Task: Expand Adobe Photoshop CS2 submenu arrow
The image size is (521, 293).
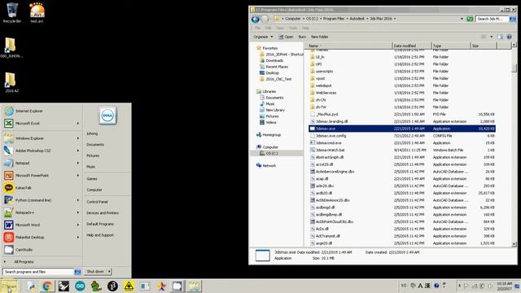Action: pyautogui.click(x=78, y=151)
